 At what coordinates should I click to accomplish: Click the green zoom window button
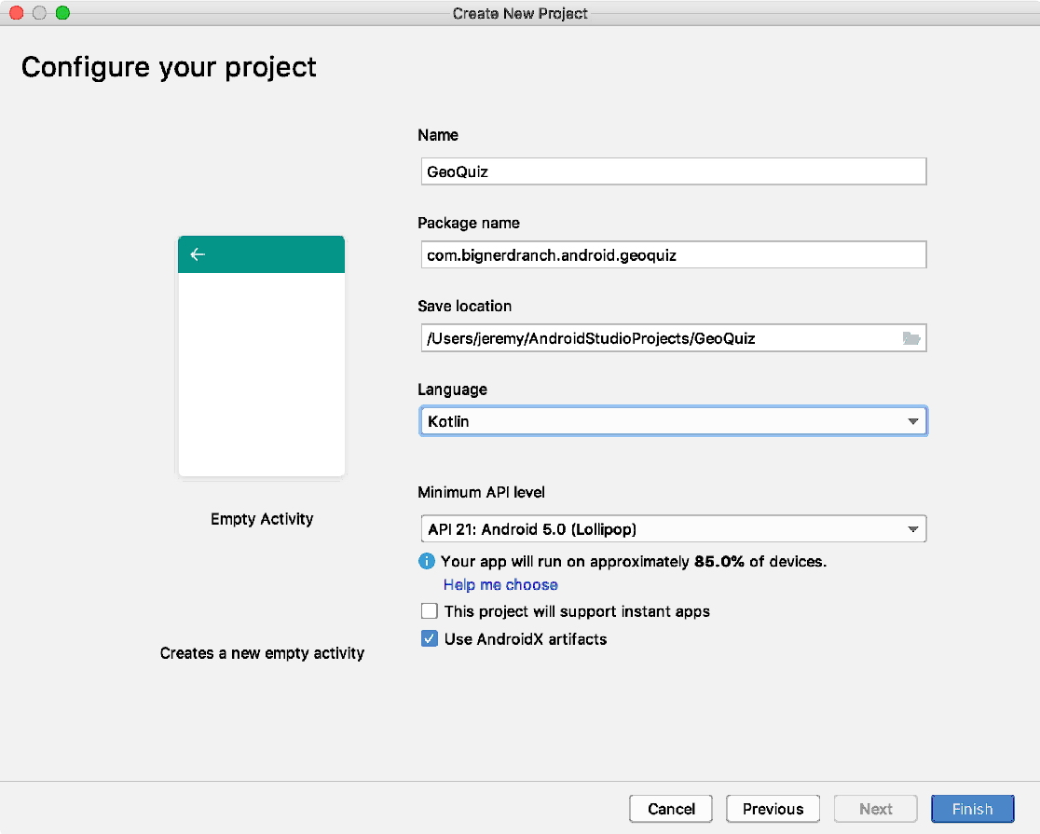pyautogui.click(x=62, y=13)
